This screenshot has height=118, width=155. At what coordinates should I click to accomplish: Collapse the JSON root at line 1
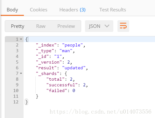point(21,39)
